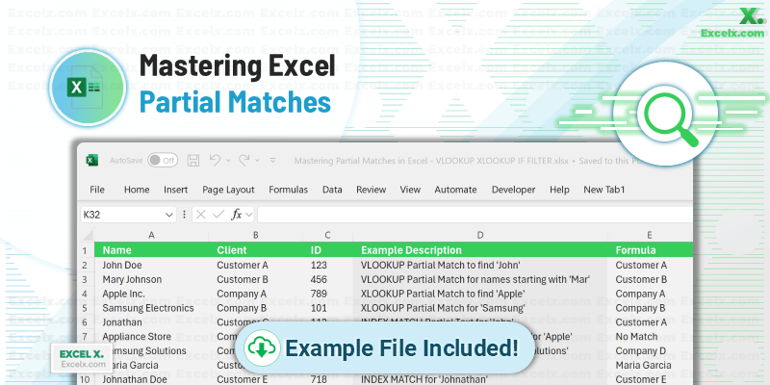This screenshot has width=770, height=385.
Task: Select the cell 'Apple Inc.'
Action: [x=151, y=294]
